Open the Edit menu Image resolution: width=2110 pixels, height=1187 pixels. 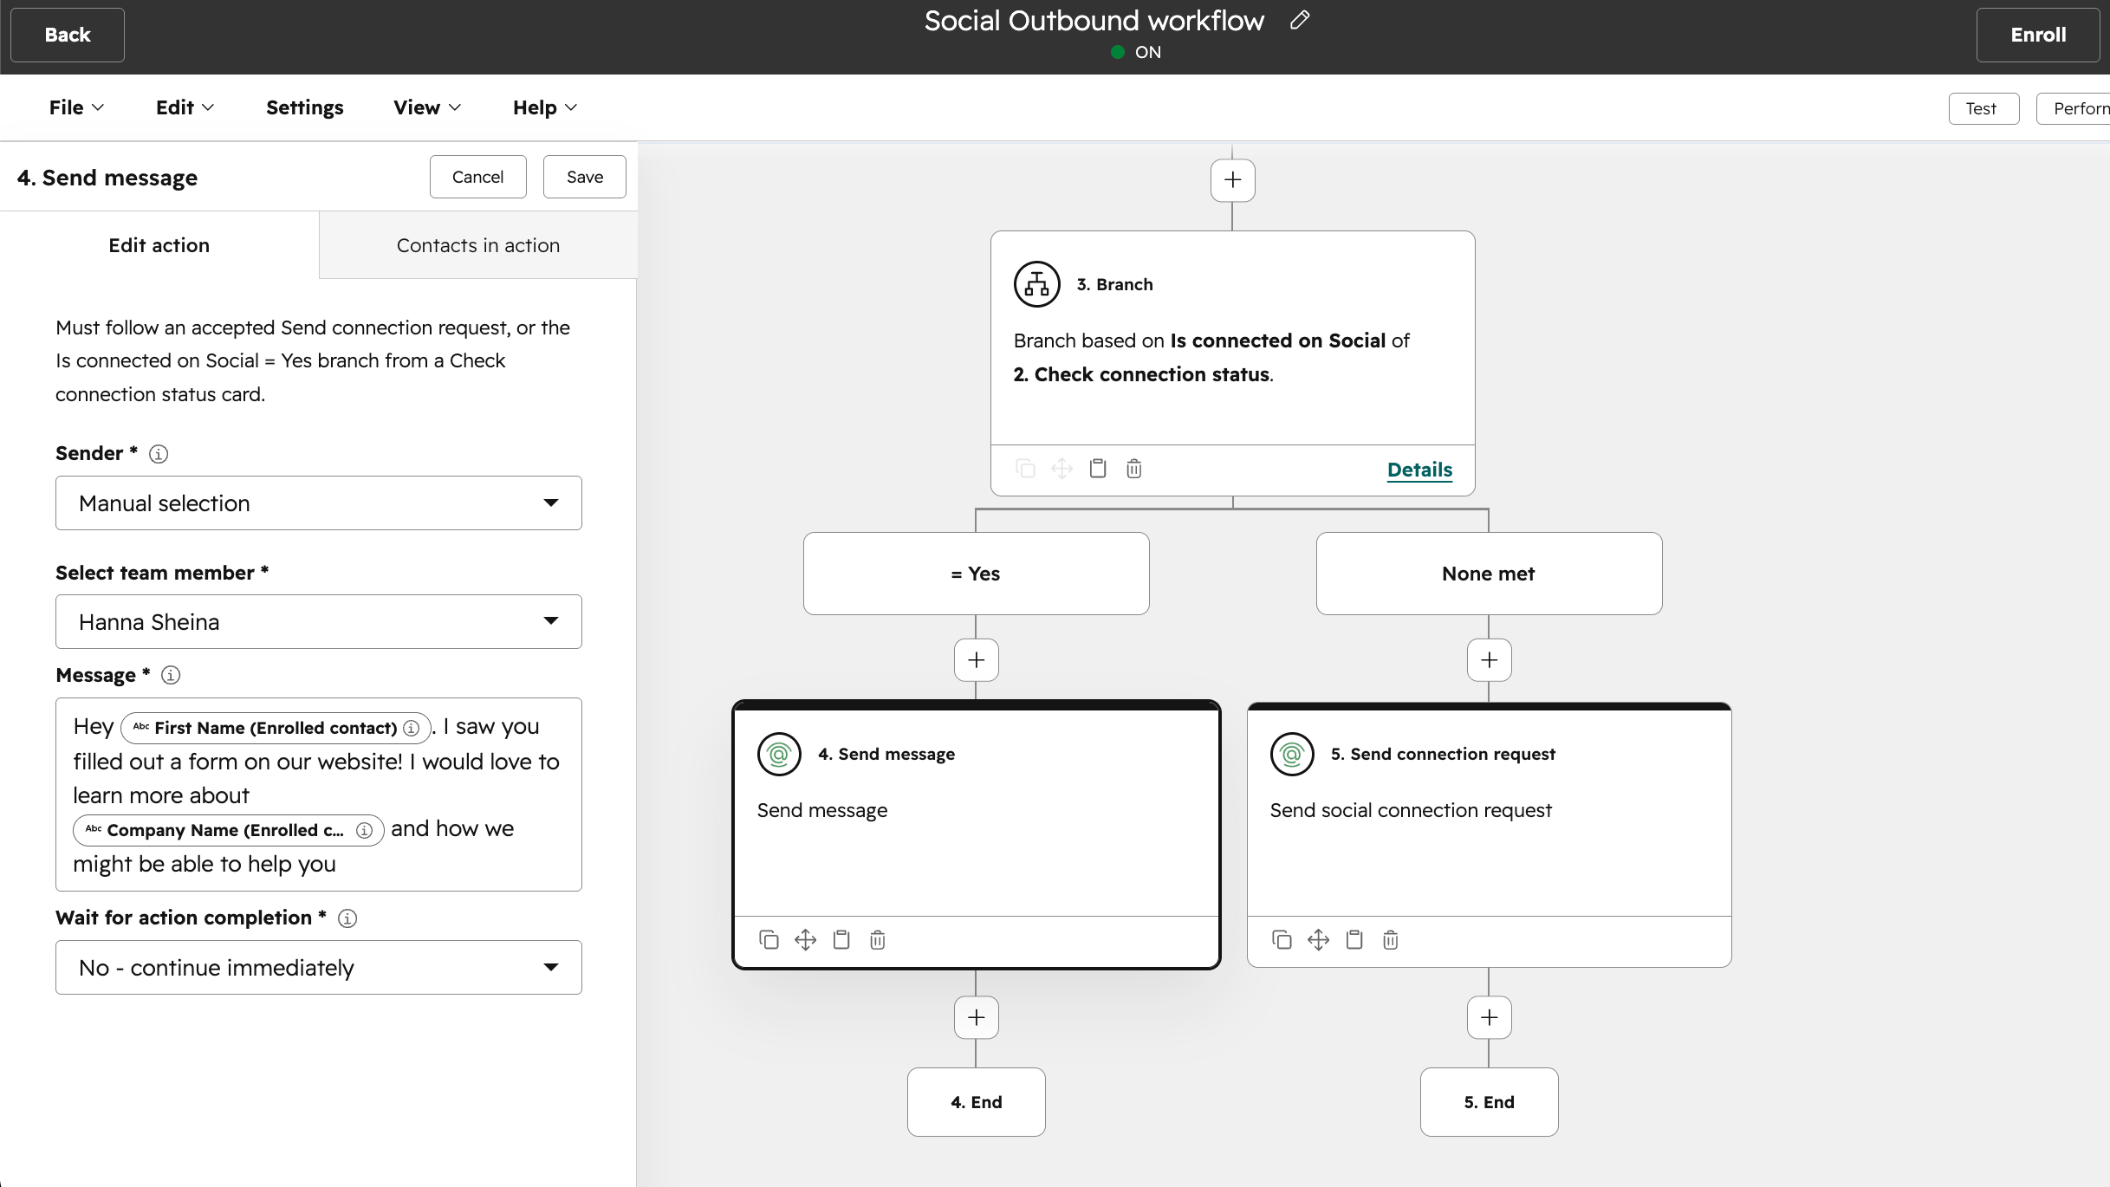pos(185,107)
